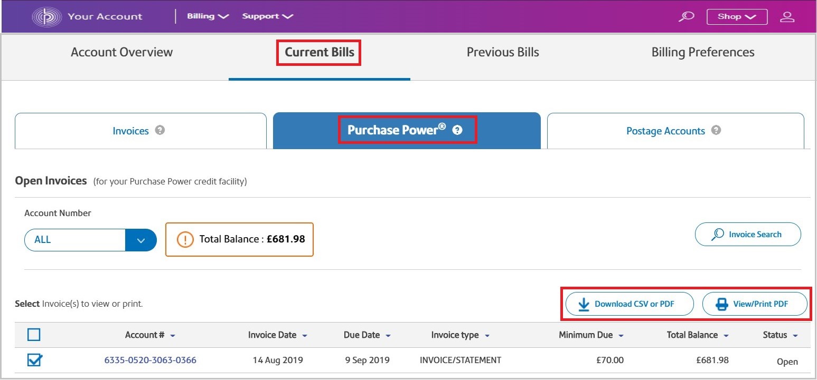This screenshot has height=380, width=817.
Task: Switch to the Invoices sub-tab
Action: click(140, 131)
